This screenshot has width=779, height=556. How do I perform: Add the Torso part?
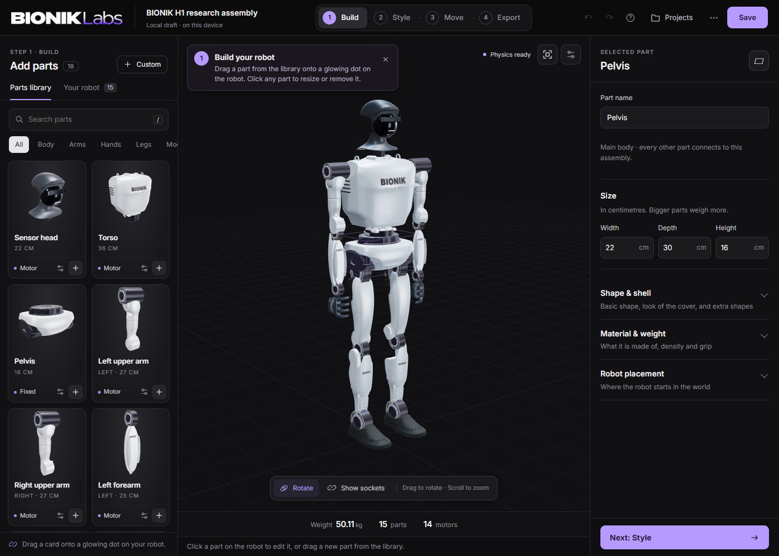159,268
